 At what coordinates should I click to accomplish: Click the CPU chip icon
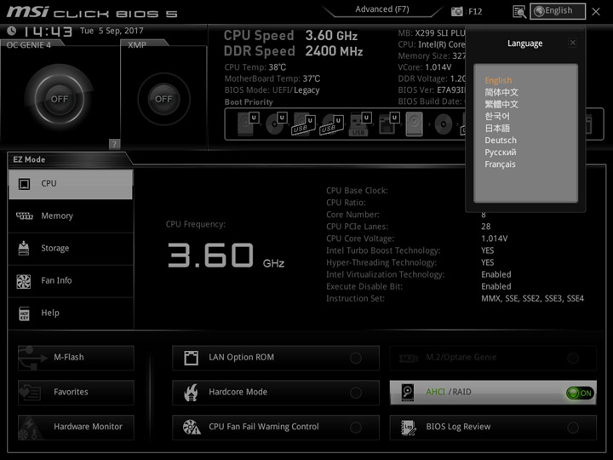pos(24,184)
